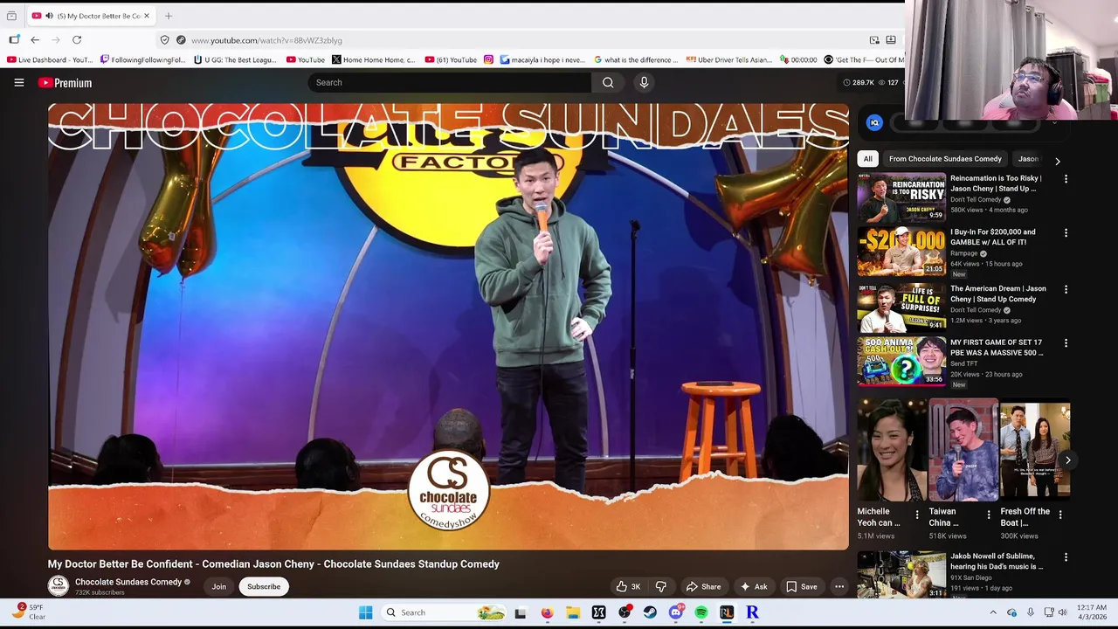The width and height of the screenshot is (1118, 629).
Task: Open options menu for The American Dream video
Action: coord(1066,289)
